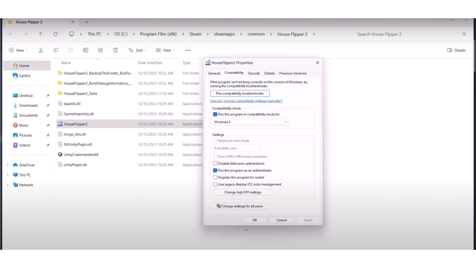Open the New dropdown menu
Viewport: 476px width, 268px height.
[x=18, y=50]
